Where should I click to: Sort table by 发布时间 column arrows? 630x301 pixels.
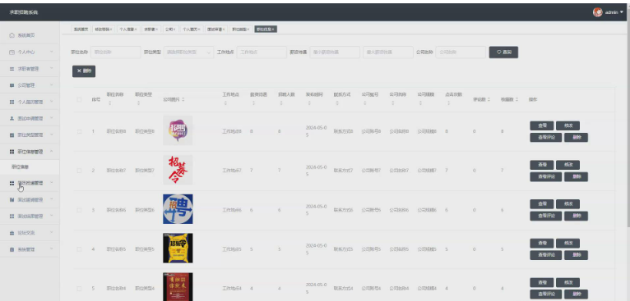click(309, 103)
